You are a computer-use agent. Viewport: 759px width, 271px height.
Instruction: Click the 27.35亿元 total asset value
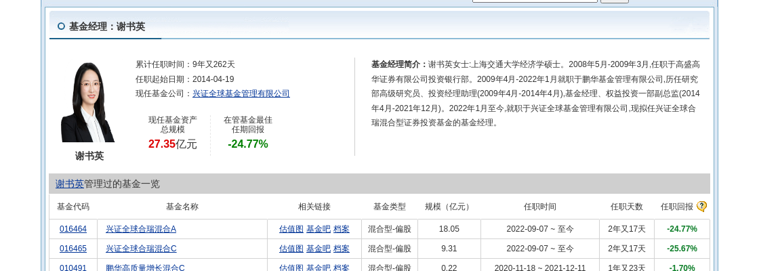pos(172,144)
